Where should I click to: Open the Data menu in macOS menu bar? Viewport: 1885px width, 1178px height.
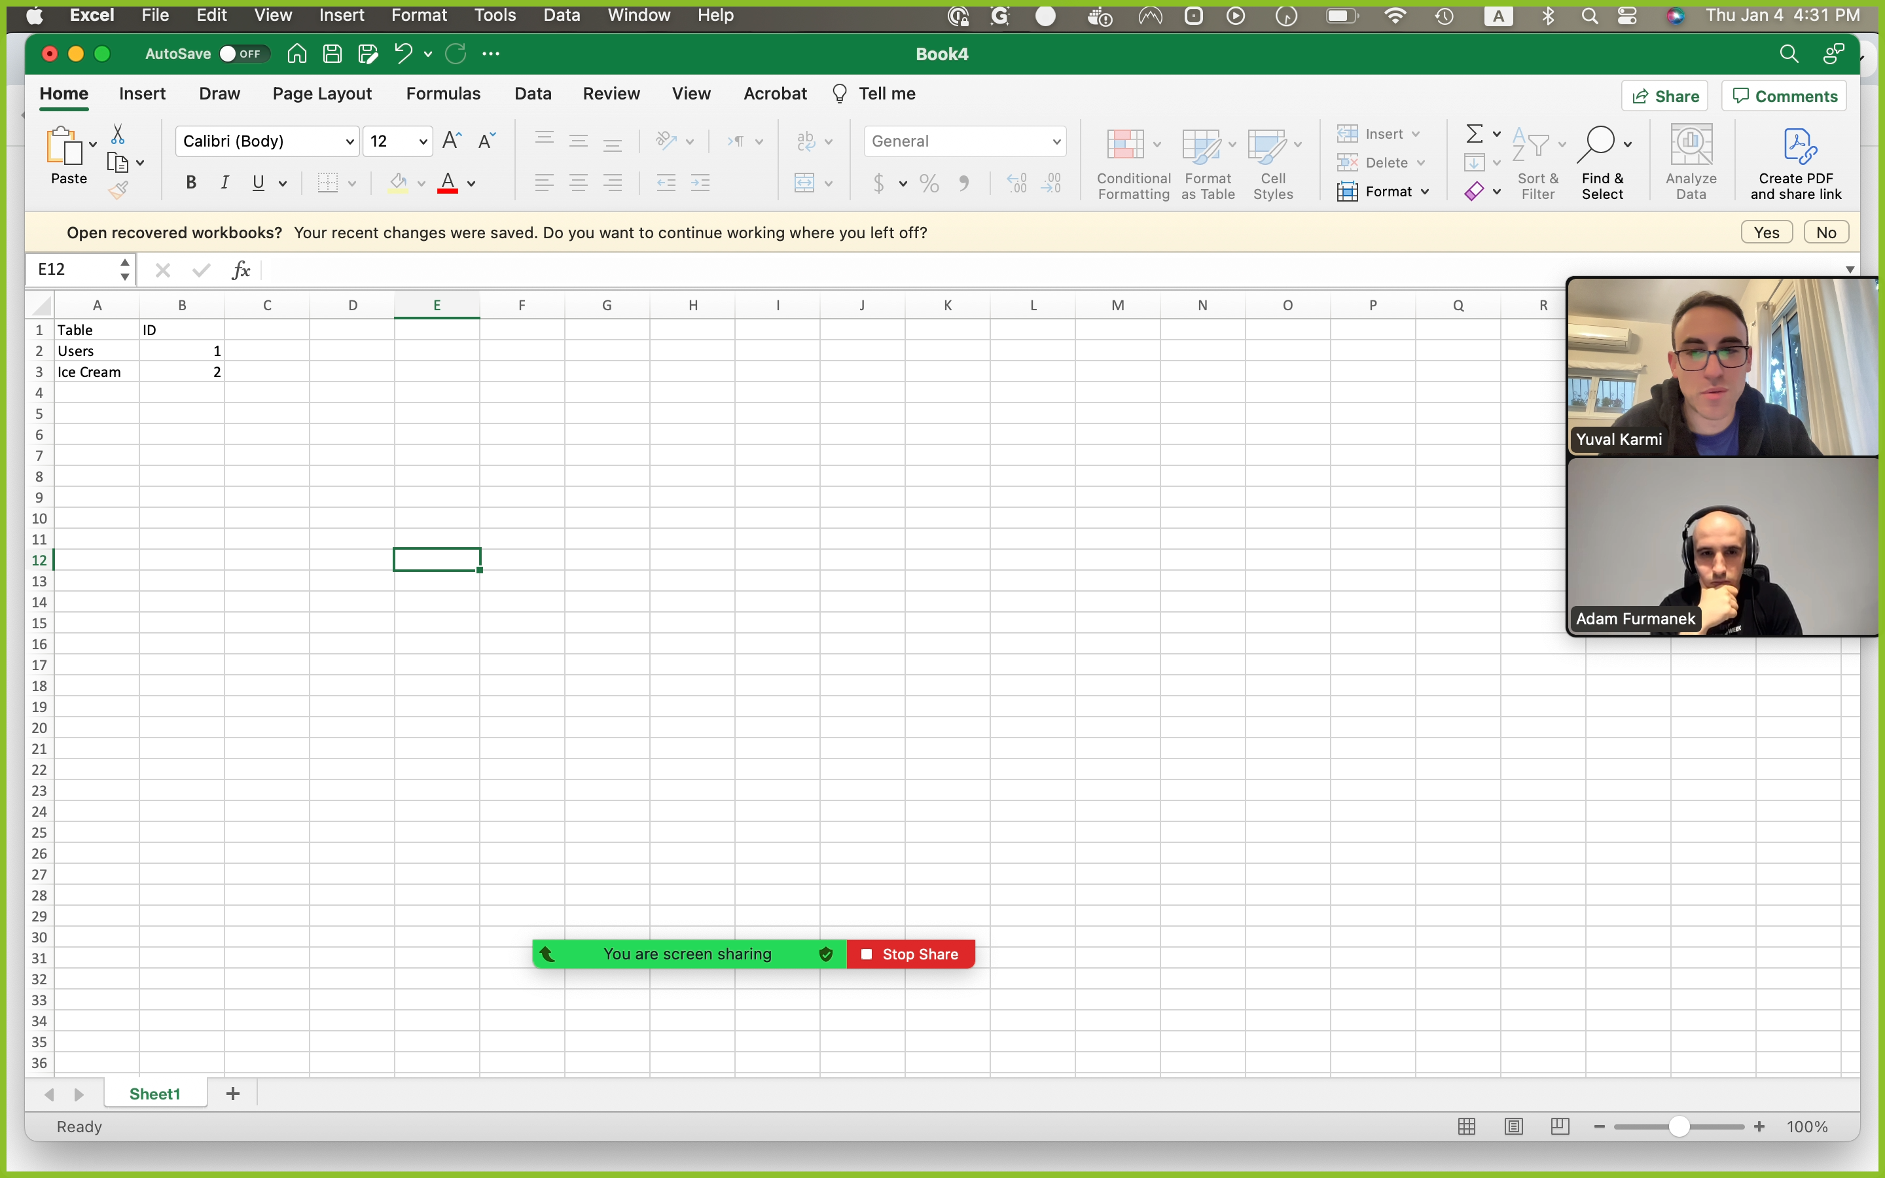pyautogui.click(x=561, y=15)
